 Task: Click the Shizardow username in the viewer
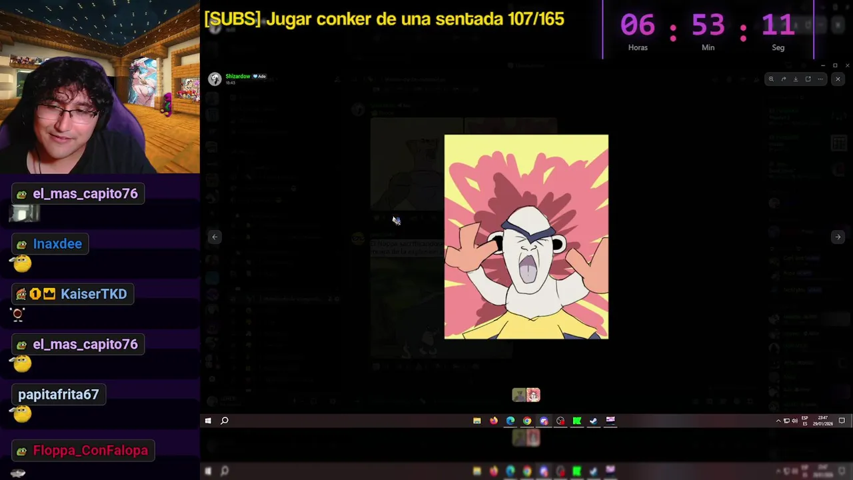point(238,76)
